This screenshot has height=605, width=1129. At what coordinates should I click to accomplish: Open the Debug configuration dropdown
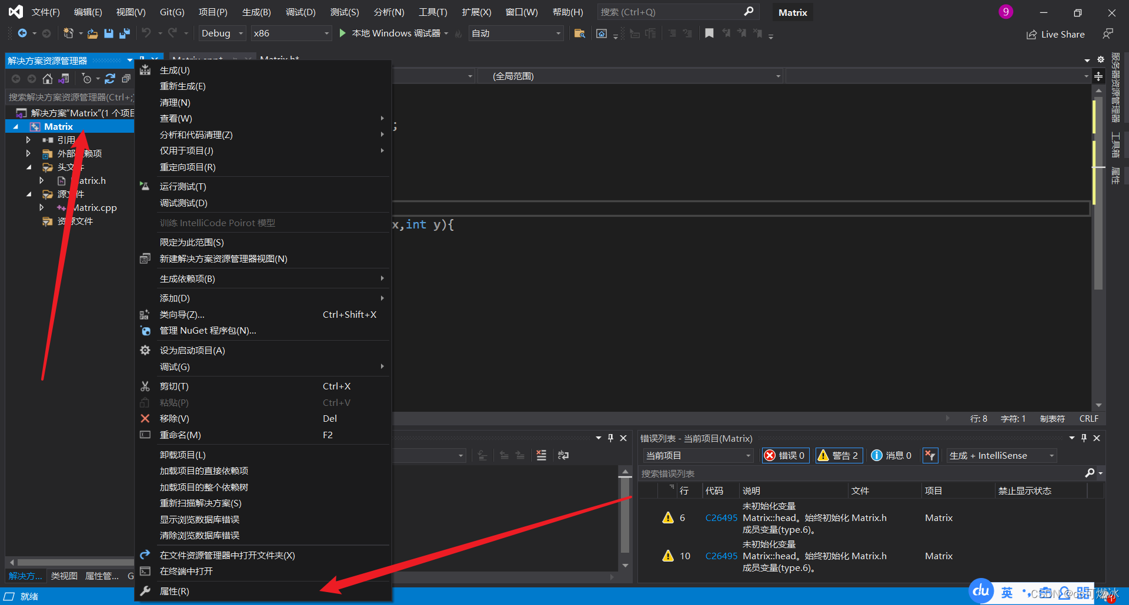[x=222, y=33]
